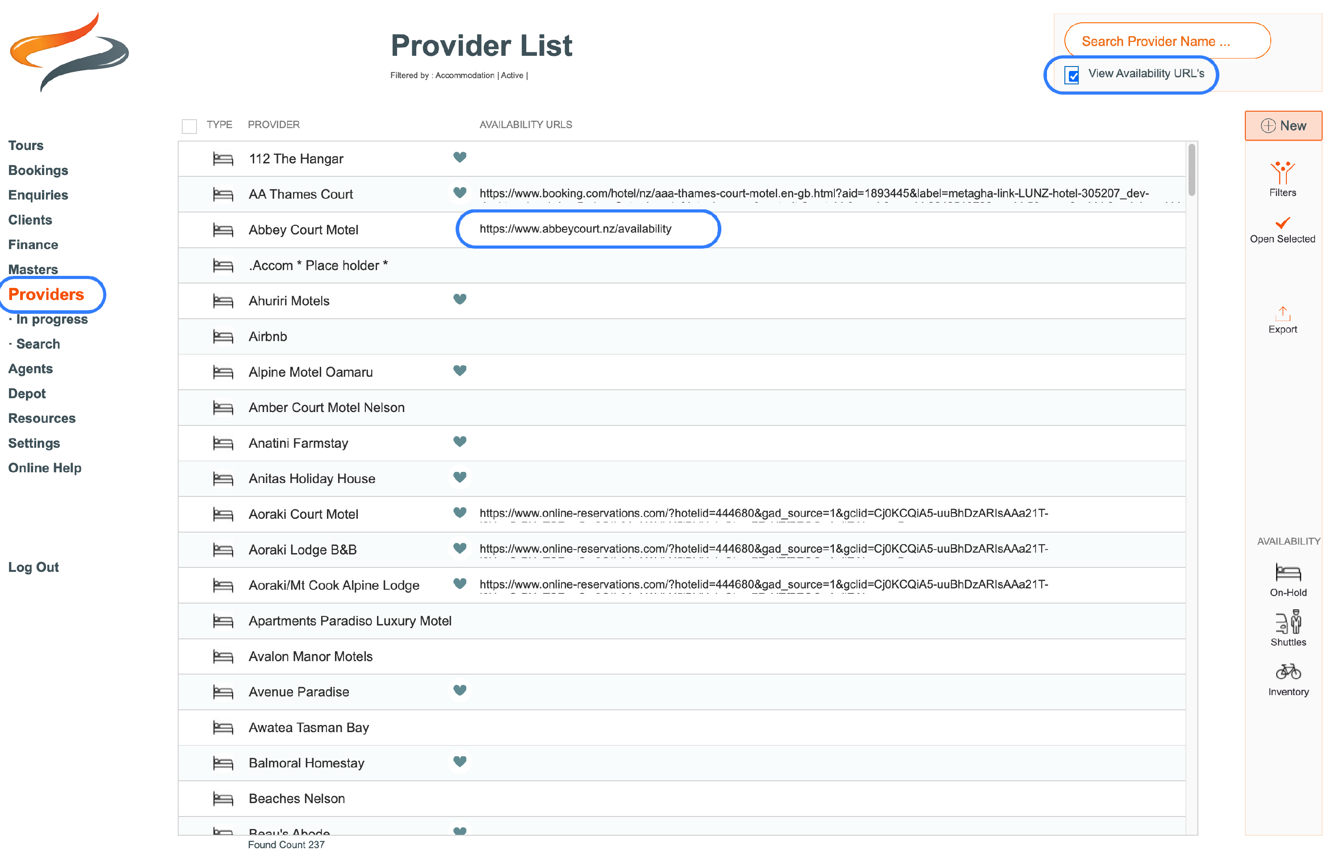Expand Providers In progress submenu item
This screenshot has width=1340, height=854.
tap(52, 319)
